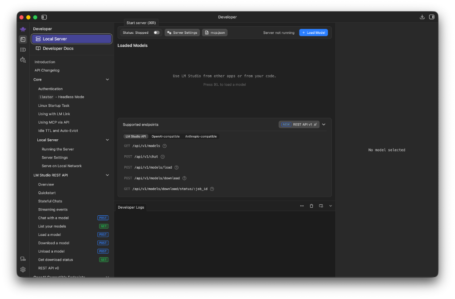Open the API Changelog docs page

(47, 70)
